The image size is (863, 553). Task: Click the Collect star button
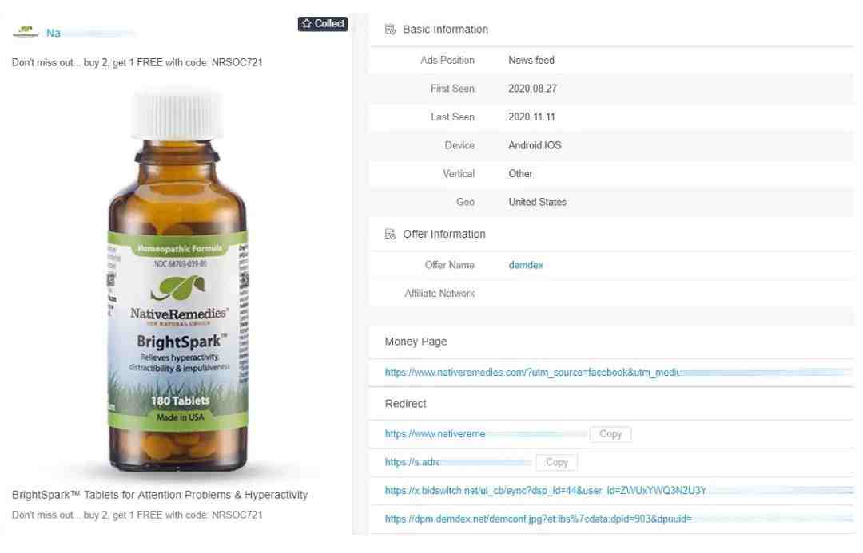(x=323, y=24)
